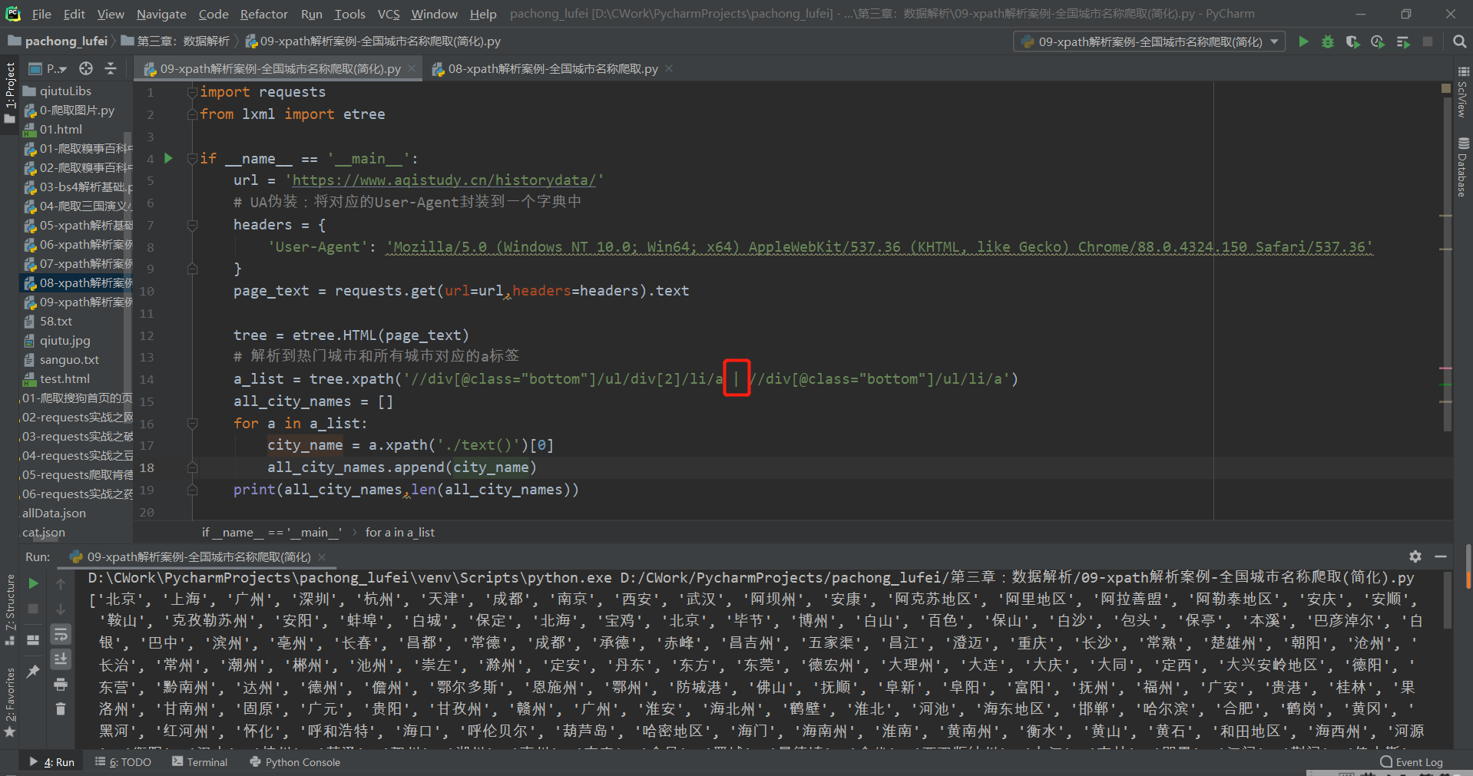
Task: Run with coverage icon in toolbar
Action: click(1352, 41)
